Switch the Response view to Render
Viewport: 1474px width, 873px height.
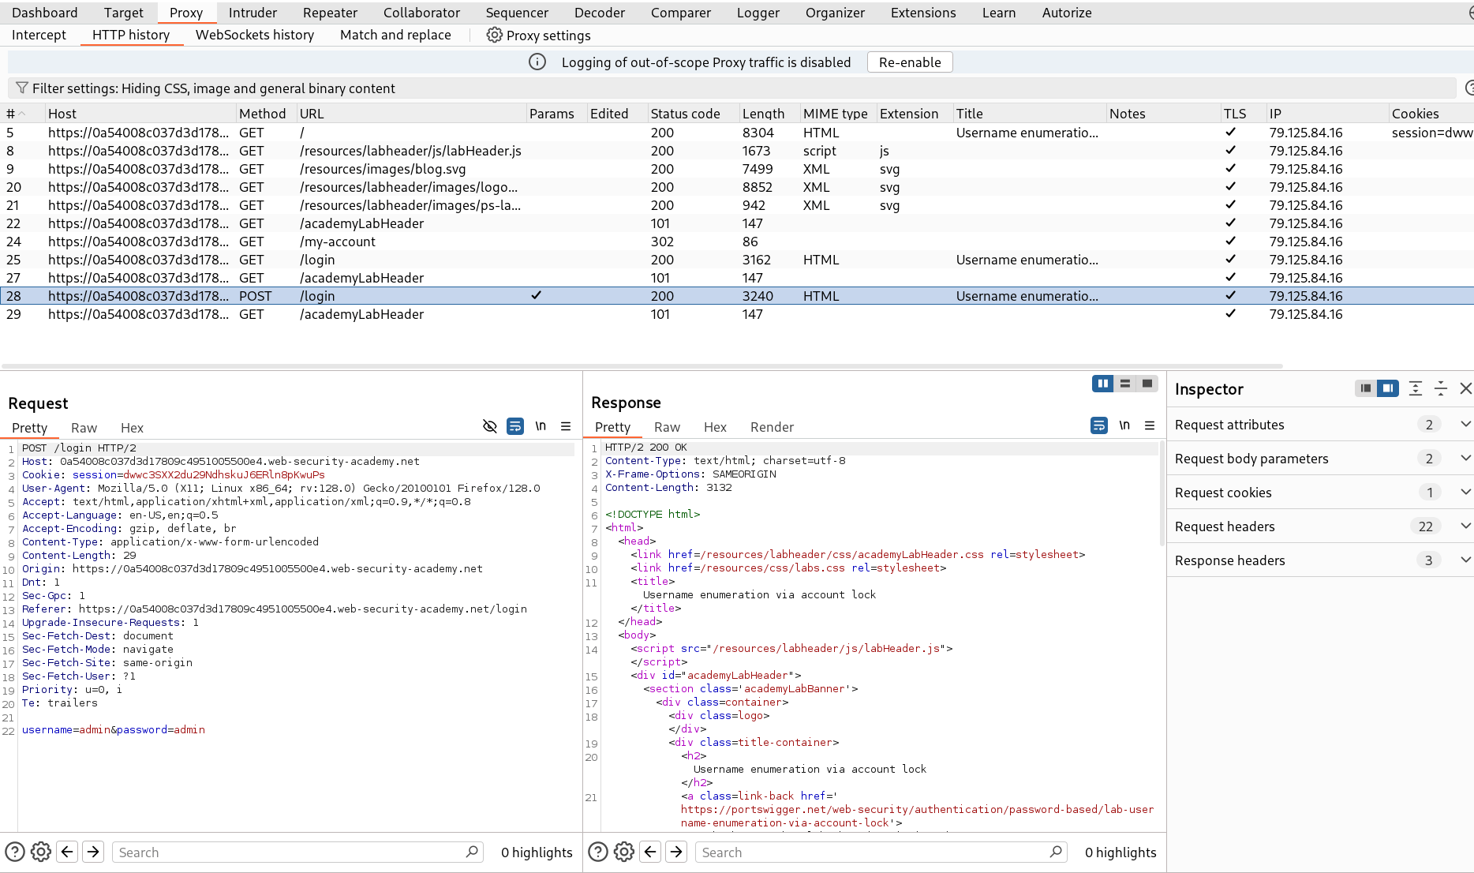[x=771, y=427]
